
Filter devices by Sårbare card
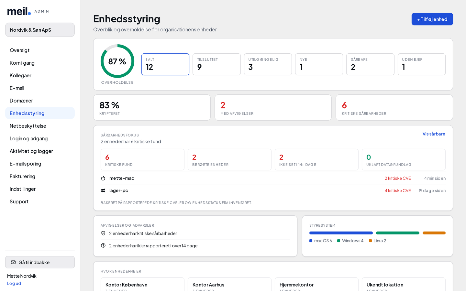point(370,64)
